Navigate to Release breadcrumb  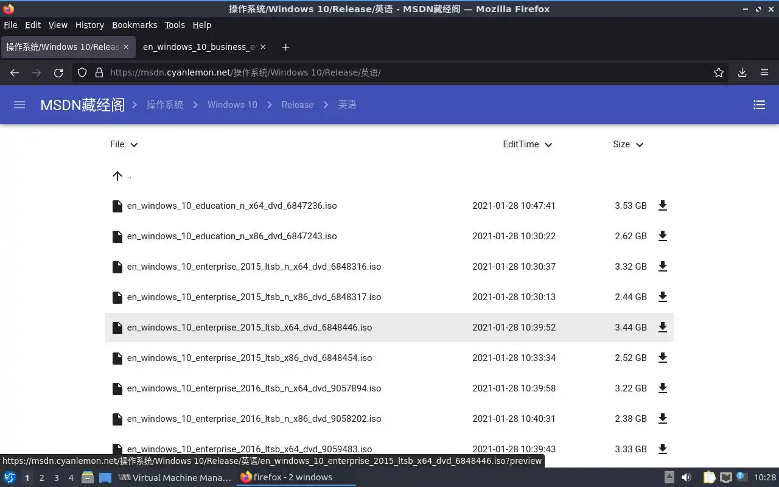pyautogui.click(x=298, y=105)
